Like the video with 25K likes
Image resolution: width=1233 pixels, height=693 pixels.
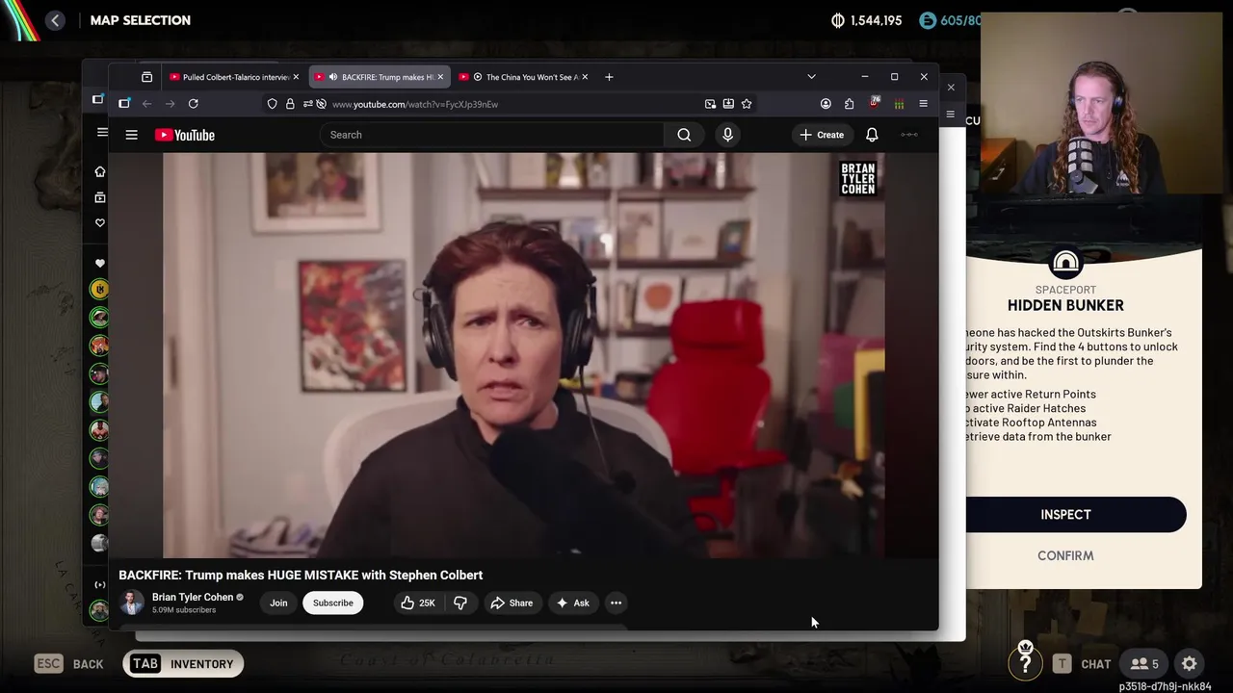pos(417,603)
